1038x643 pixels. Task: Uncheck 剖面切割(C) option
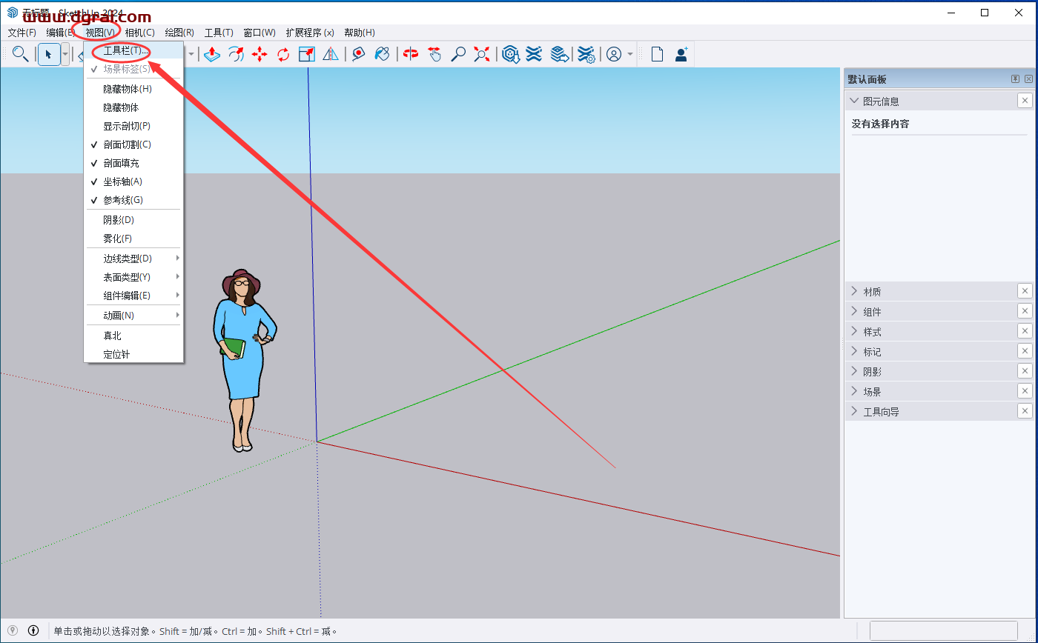[x=133, y=144]
